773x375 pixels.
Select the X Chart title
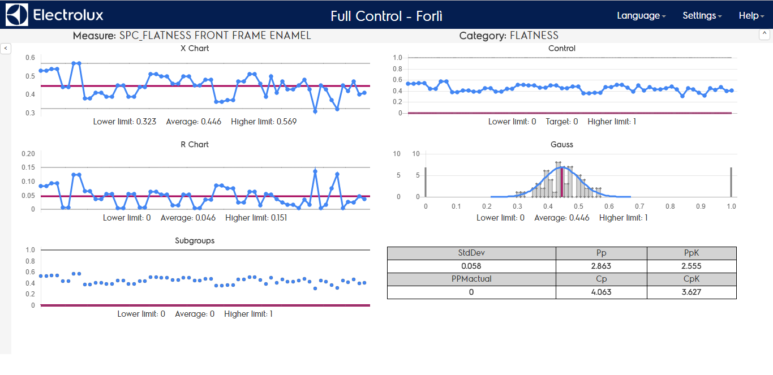tap(195, 49)
